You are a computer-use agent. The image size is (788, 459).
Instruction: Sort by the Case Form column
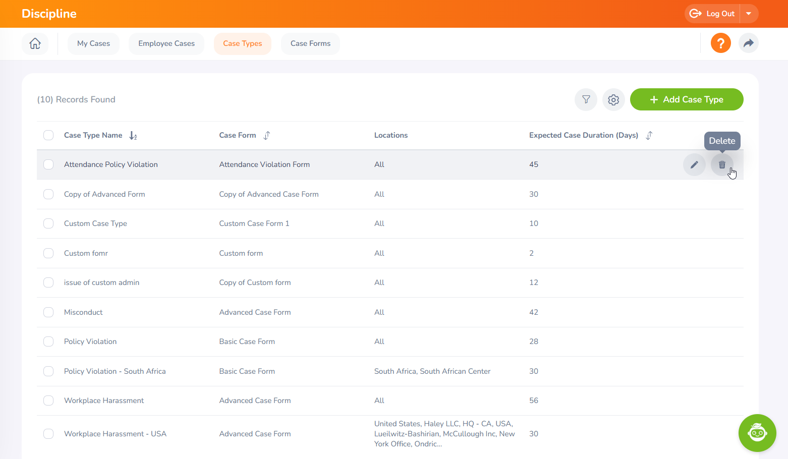tap(267, 135)
